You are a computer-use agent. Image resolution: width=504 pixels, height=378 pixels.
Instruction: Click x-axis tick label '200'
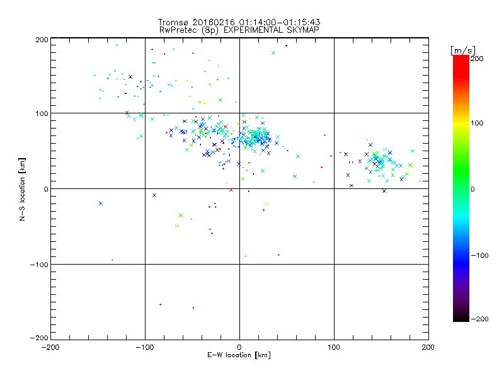point(428,347)
